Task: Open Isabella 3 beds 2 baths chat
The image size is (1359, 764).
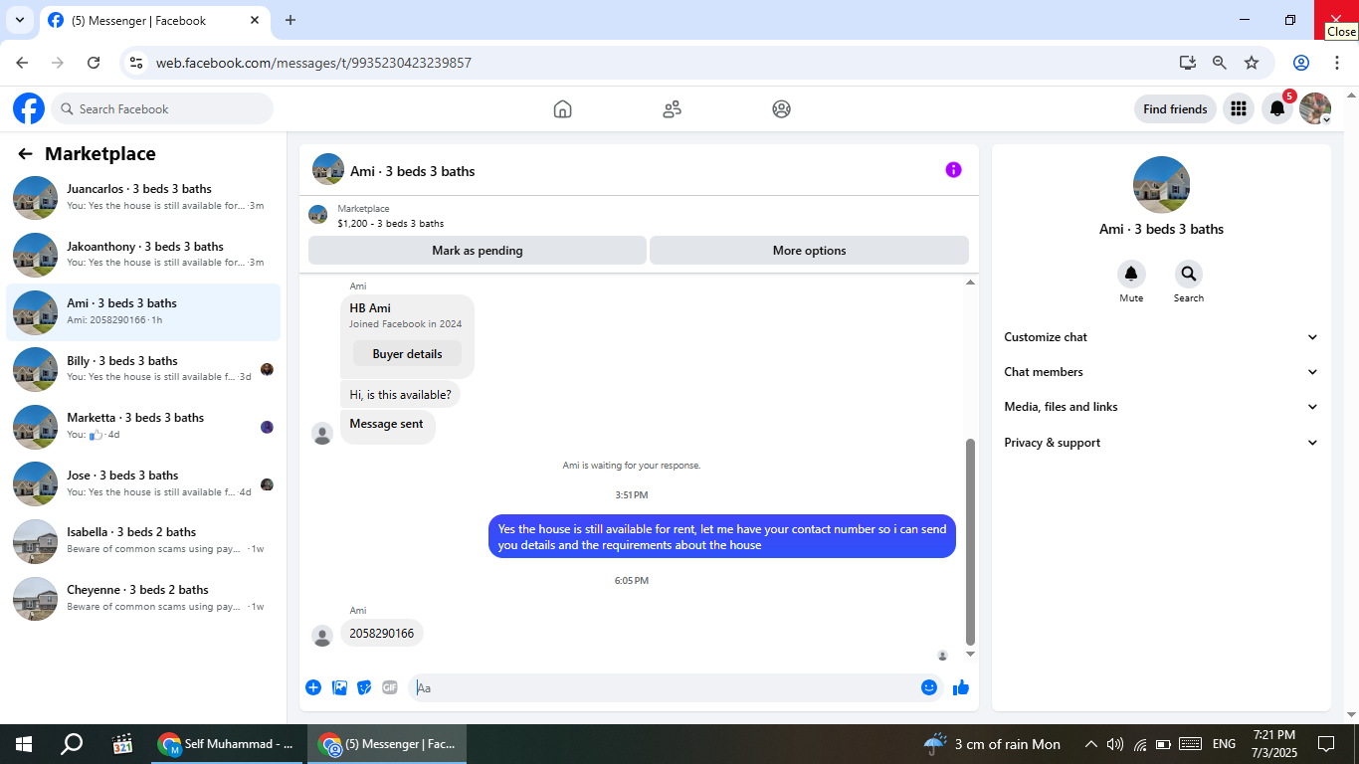Action: click(x=143, y=541)
